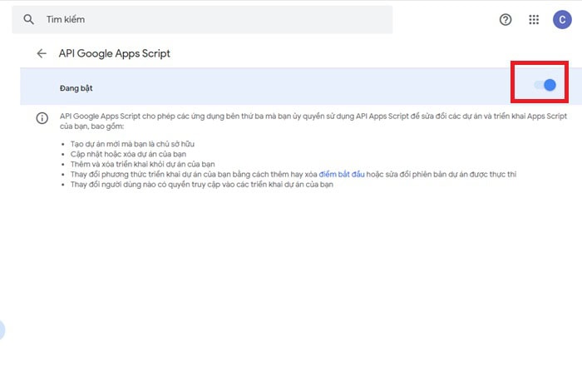Disable the Google Apps Script API toggle

coord(545,85)
